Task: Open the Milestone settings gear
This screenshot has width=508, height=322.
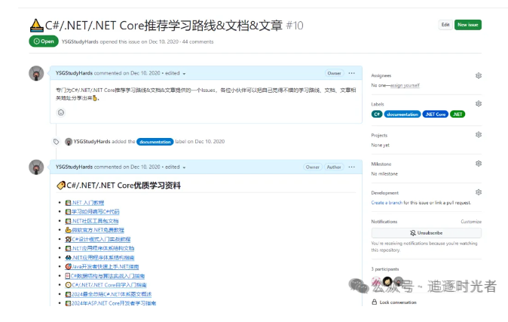Action: (478, 164)
